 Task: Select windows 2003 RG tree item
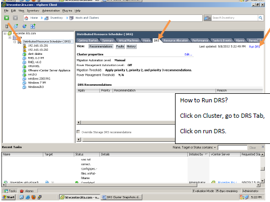point(39,79)
